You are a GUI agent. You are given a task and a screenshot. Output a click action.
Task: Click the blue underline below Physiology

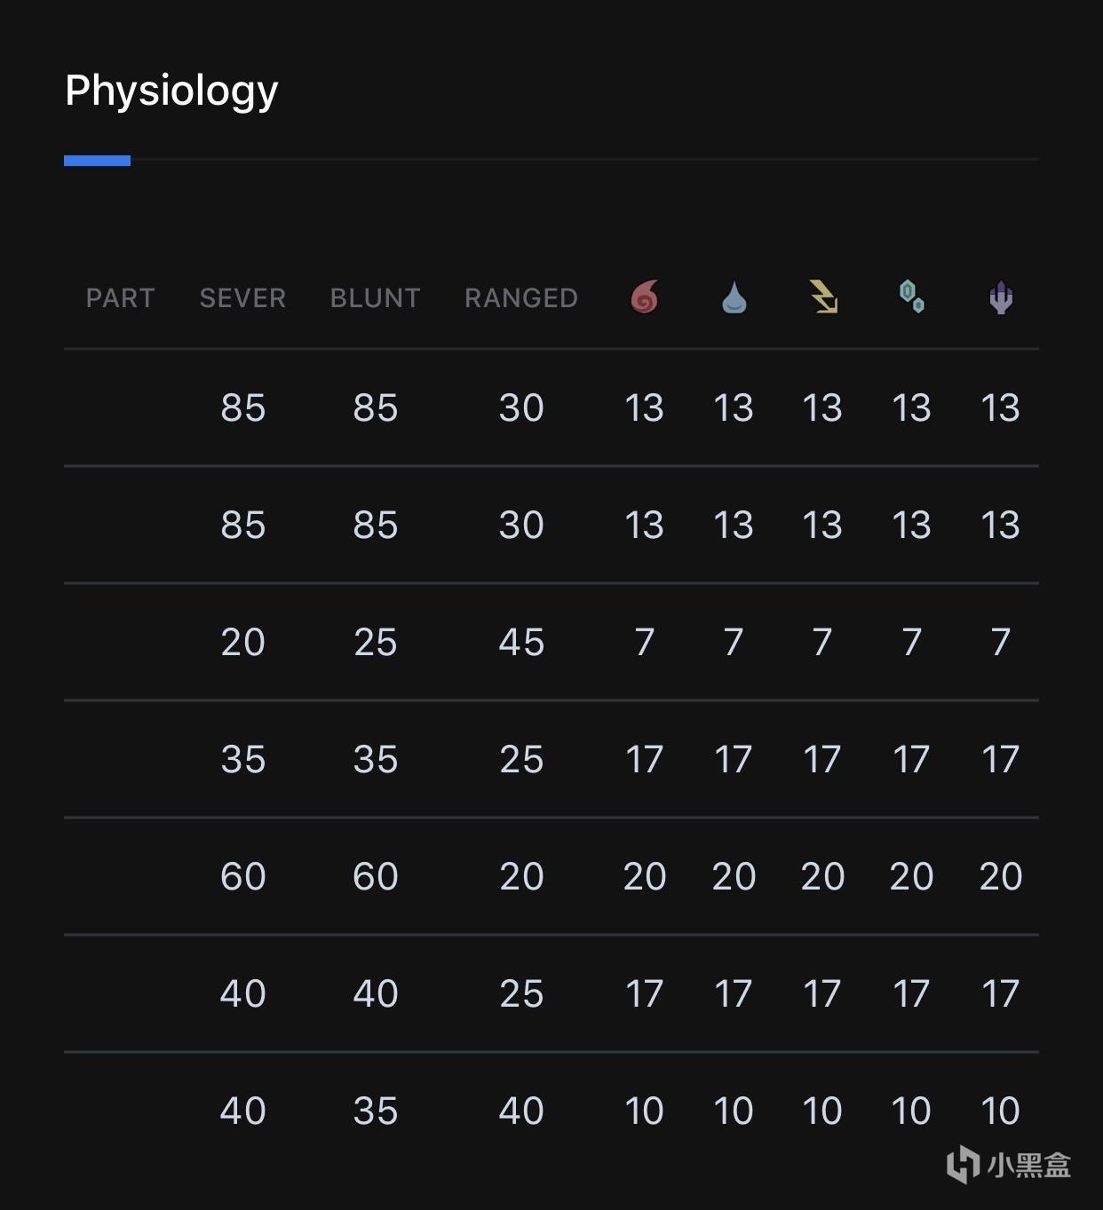[97, 161]
